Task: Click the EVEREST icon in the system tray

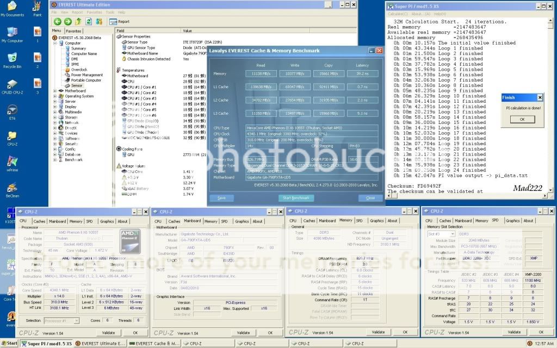Action: pos(530,344)
